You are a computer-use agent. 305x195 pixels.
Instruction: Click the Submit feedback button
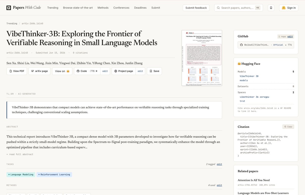coord(196,8)
